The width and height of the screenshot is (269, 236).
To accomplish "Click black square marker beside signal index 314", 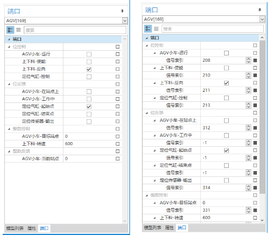I will tap(255, 188).
